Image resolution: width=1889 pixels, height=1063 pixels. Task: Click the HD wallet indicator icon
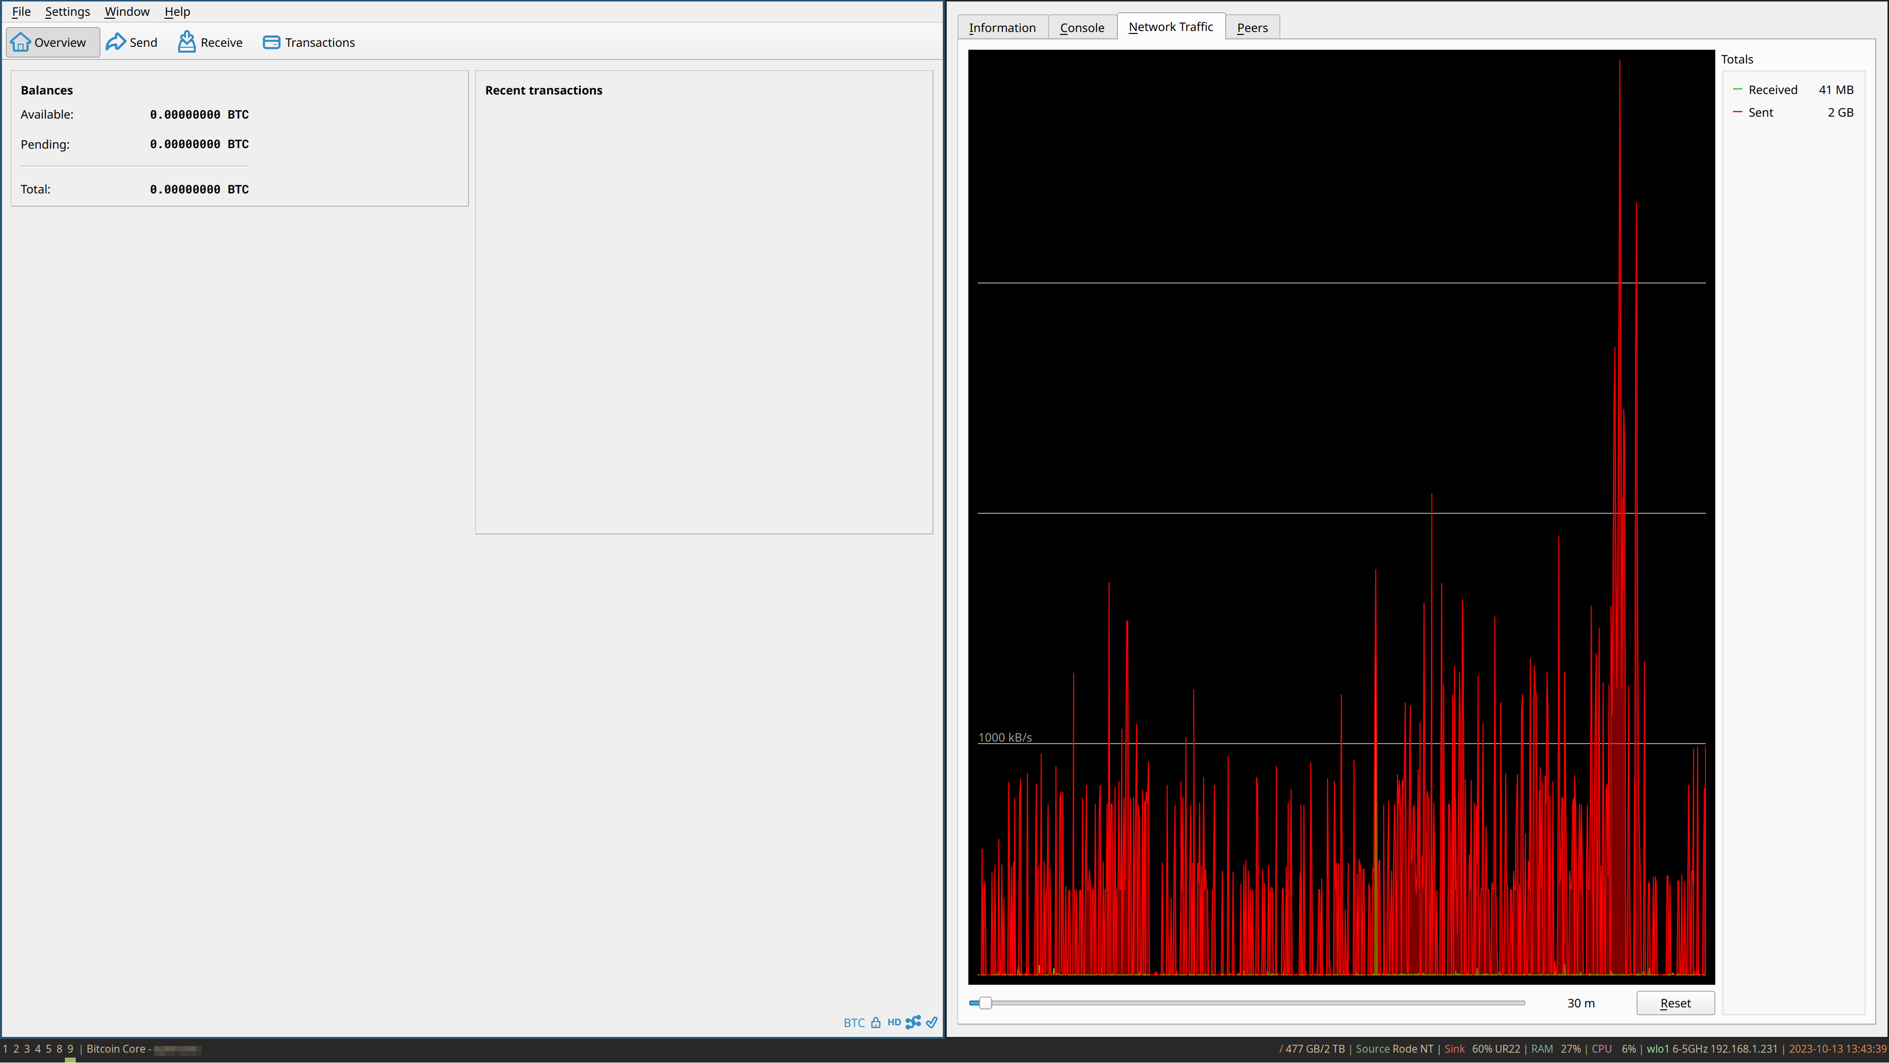pyautogui.click(x=894, y=1022)
